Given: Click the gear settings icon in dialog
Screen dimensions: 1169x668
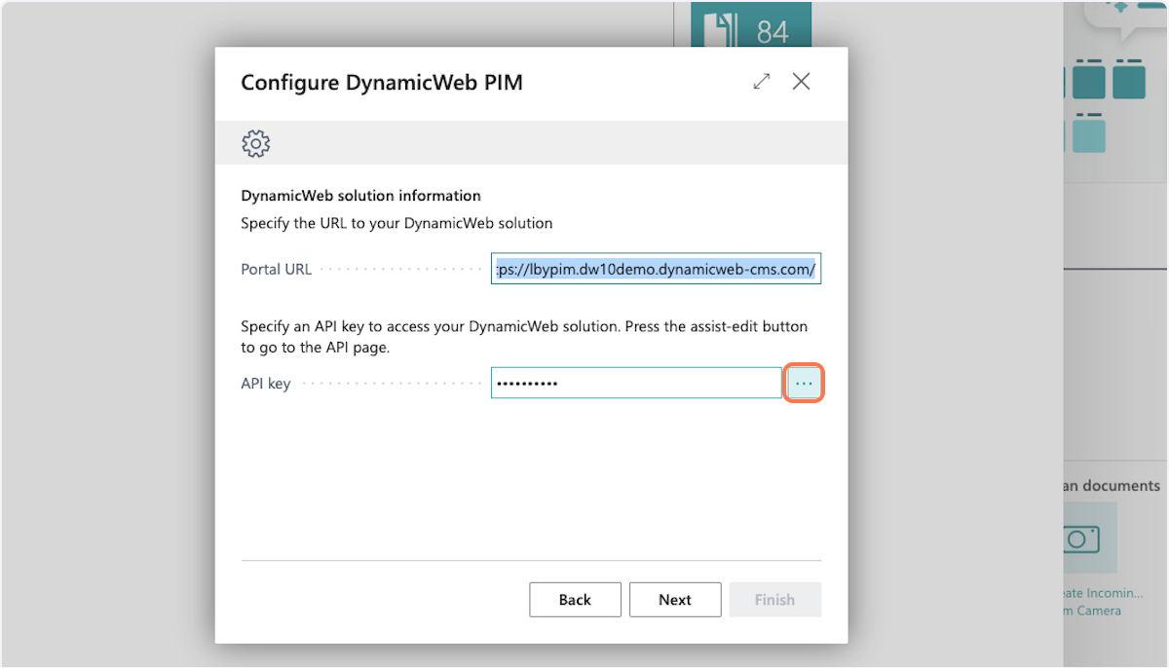Looking at the screenshot, I should pyautogui.click(x=255, y=143).
